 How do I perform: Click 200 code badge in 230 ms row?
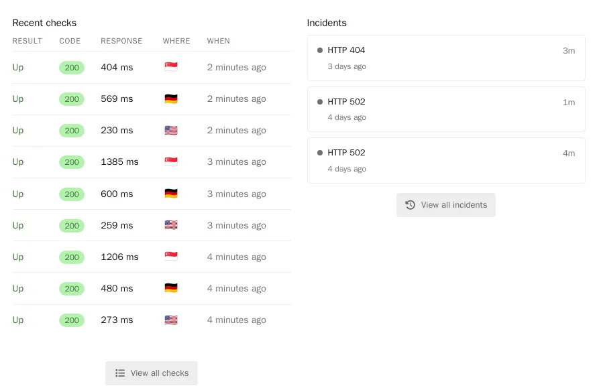pos(72,131)
